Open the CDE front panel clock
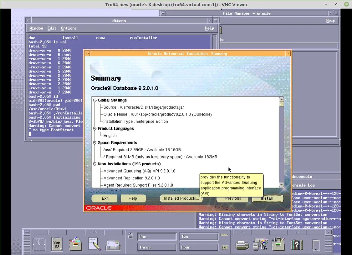This screenshot has height=255, width=352. [39, 244]
